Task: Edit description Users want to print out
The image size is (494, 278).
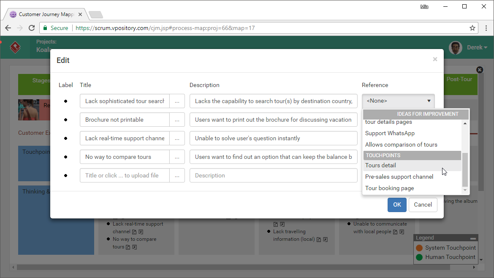Action: (274, 120)
